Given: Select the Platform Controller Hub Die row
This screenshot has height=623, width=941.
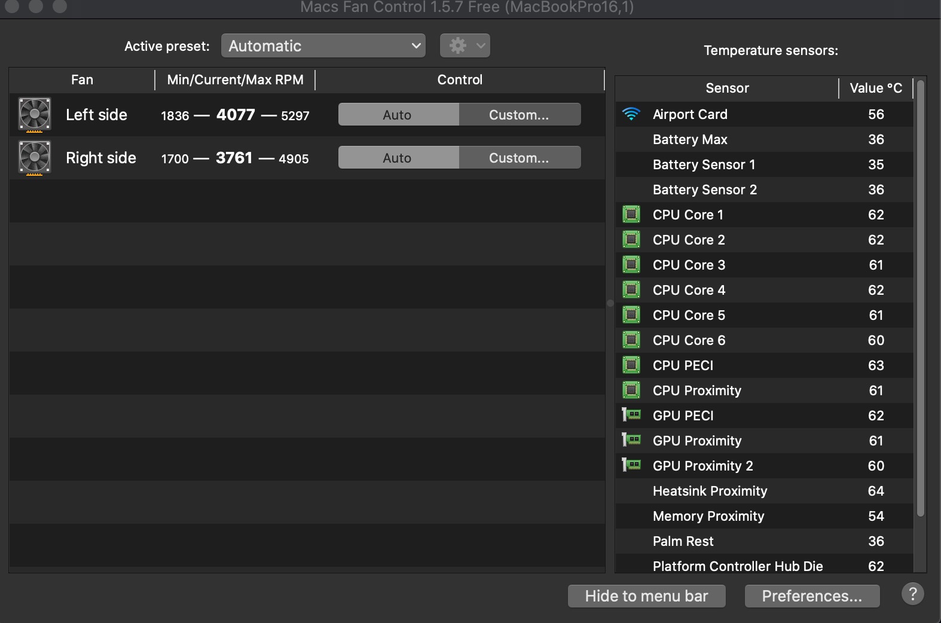Looking at the screenshot, I should click(764, 564).
